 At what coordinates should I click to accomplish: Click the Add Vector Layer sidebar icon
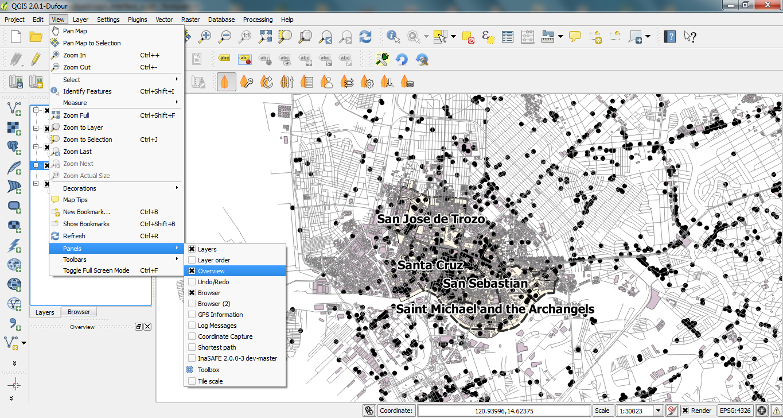click(x=15, y=109)
